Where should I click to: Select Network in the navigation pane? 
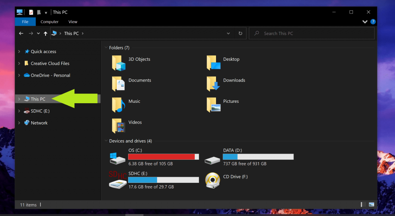tap(39, 123)
